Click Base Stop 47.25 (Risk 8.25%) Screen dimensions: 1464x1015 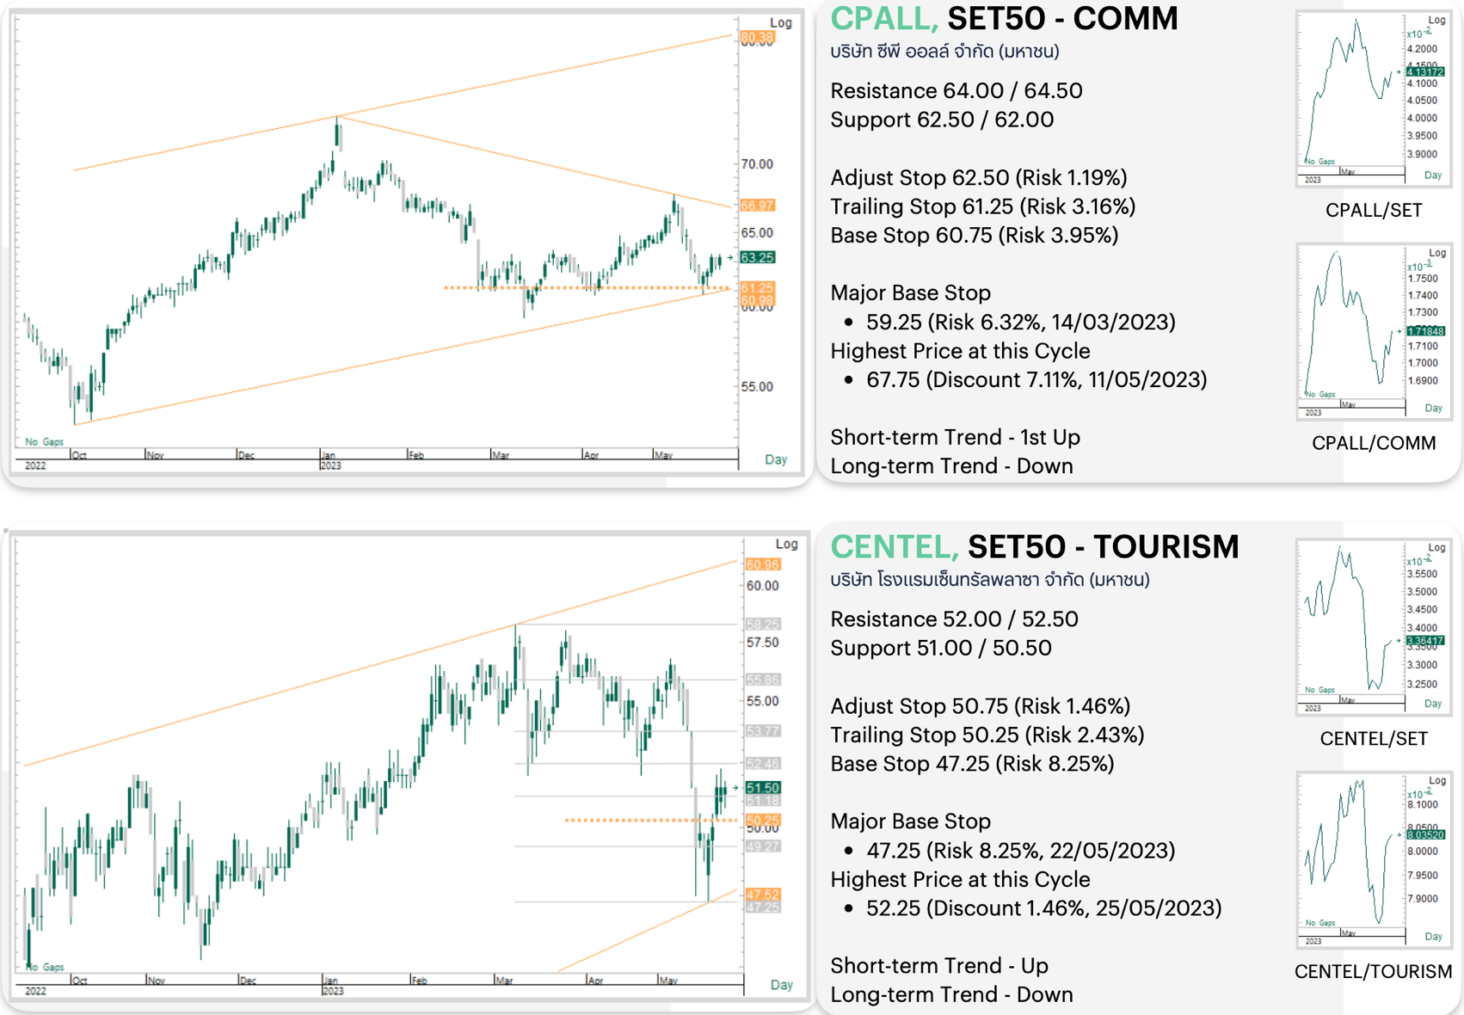coord(972,764)
